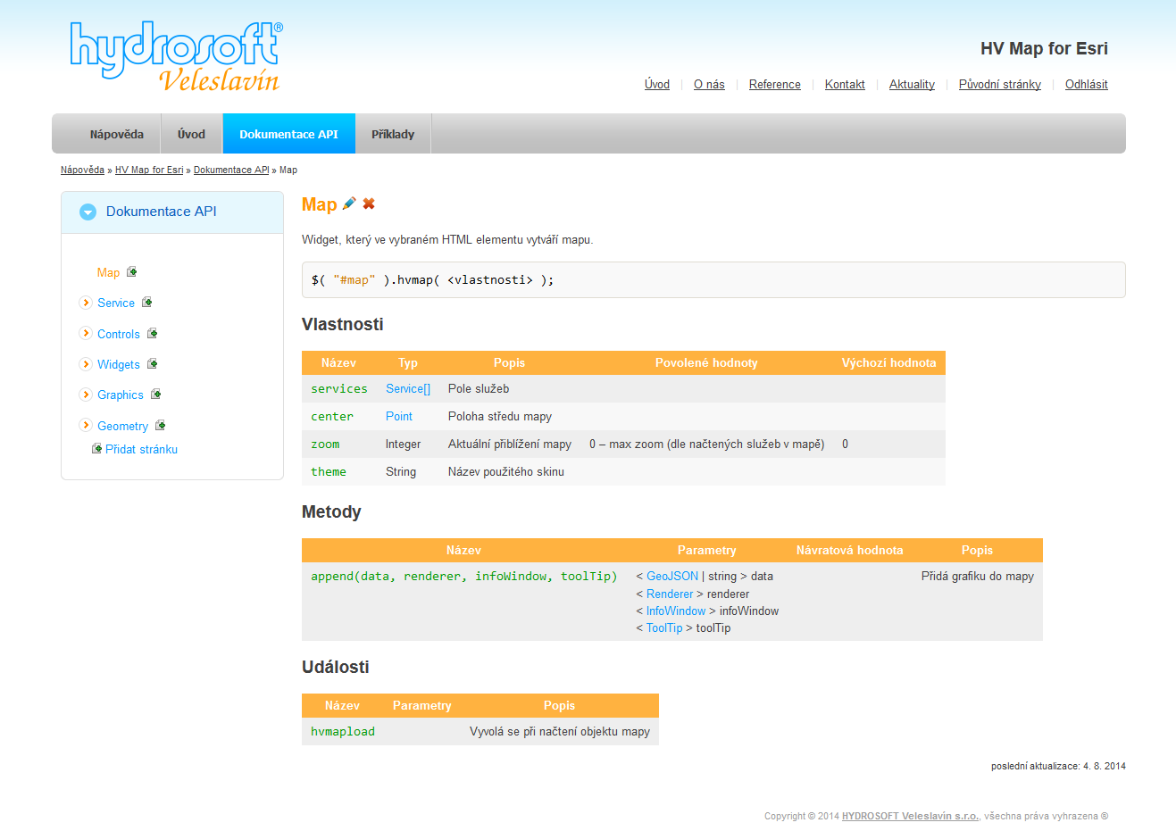Viewport: 1176px width, 831px height.
Task: Collapse the Dokumentace API sidebar panel arrow
Action: pyautogui.click(x=88, y=212)
